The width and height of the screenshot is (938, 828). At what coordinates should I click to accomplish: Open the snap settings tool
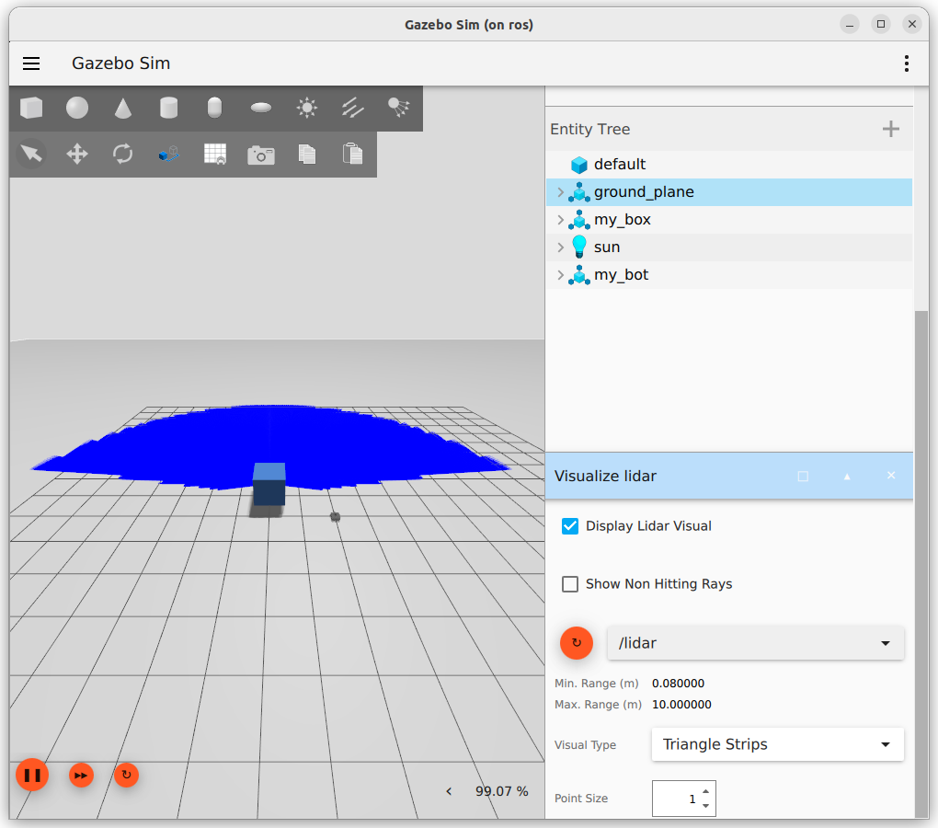(x=168, y=154)
